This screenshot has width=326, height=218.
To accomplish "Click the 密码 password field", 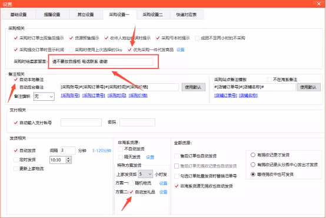I will [137, 122].
